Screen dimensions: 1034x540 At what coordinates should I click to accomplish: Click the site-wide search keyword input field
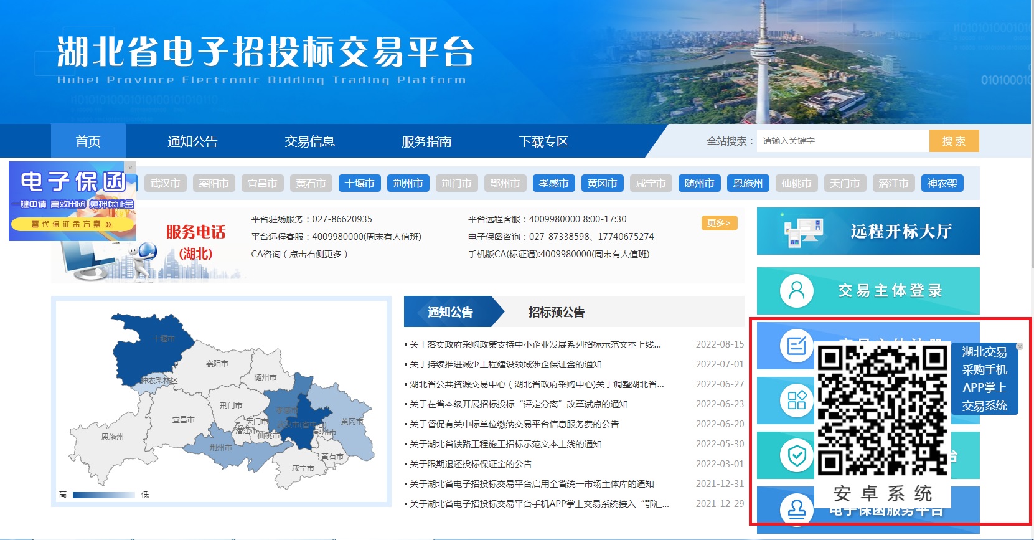click(x=842, y=141)
